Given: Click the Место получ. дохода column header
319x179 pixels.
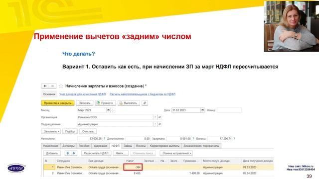Looking at the screenshot, I should pyautogui.click(x=221, y=161).
